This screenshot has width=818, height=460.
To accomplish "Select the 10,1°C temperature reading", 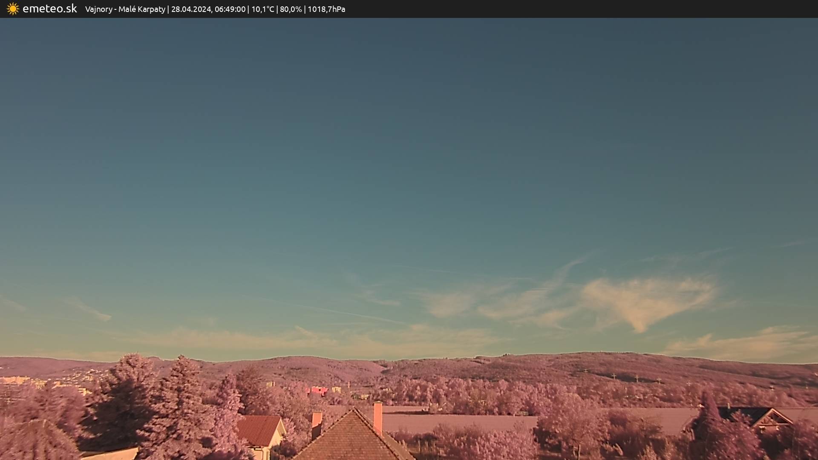I will [262, 9].
